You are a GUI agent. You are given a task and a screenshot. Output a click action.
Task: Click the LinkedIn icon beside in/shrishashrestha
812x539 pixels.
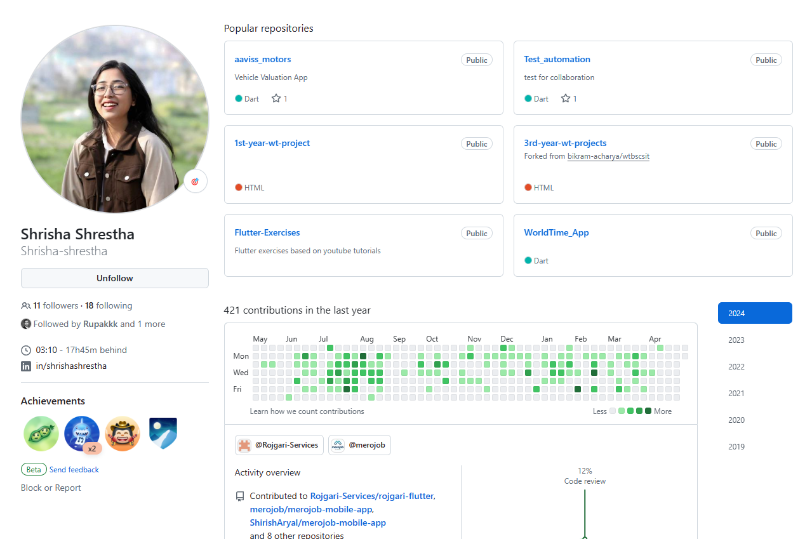point(25,366)
